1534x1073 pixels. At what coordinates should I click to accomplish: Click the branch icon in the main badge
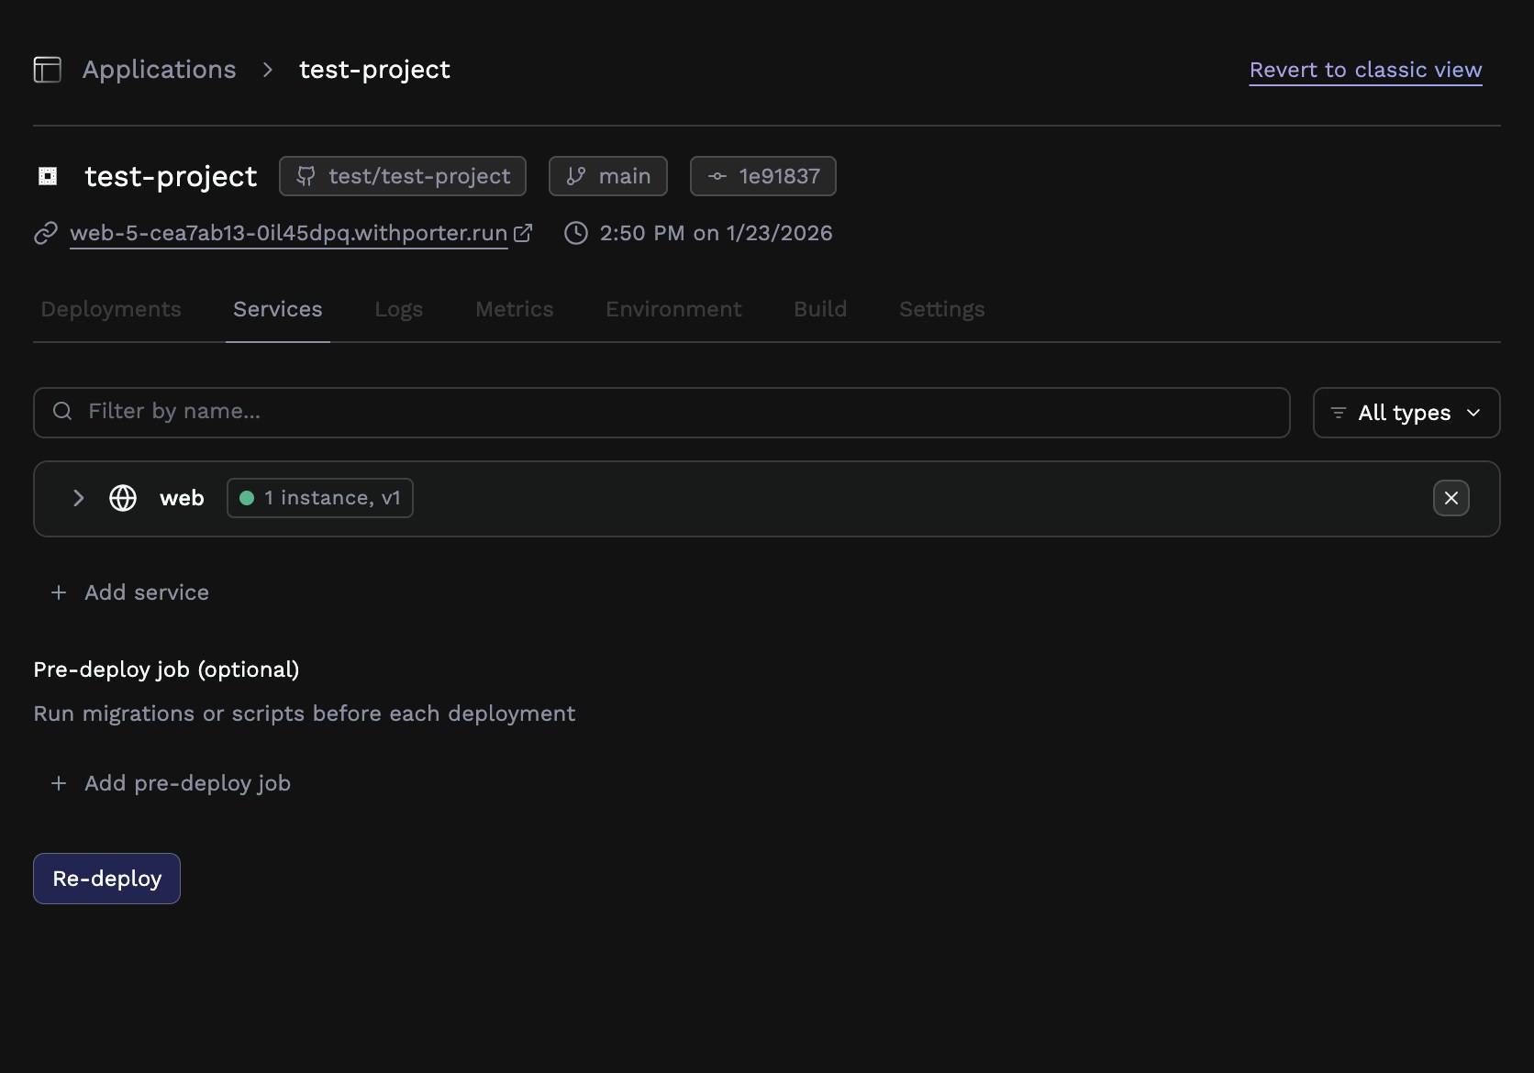575,176
